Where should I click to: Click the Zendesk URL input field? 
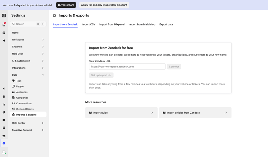(x=127, y=66)
